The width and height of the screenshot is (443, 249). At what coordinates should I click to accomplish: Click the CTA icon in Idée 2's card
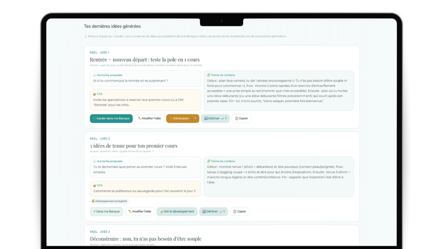click(x=95, y=185)
